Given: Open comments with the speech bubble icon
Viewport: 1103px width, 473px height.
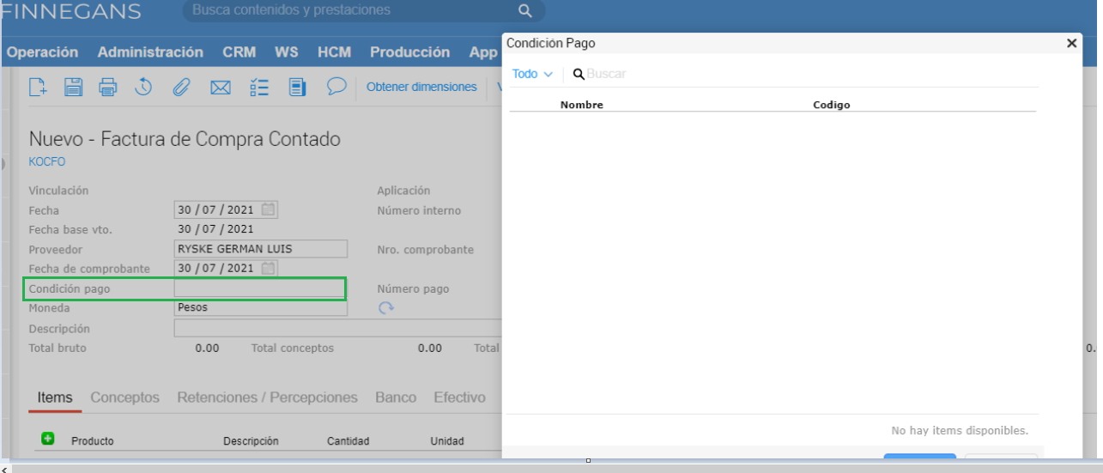Looking at the screenshot, I should 336,87.
